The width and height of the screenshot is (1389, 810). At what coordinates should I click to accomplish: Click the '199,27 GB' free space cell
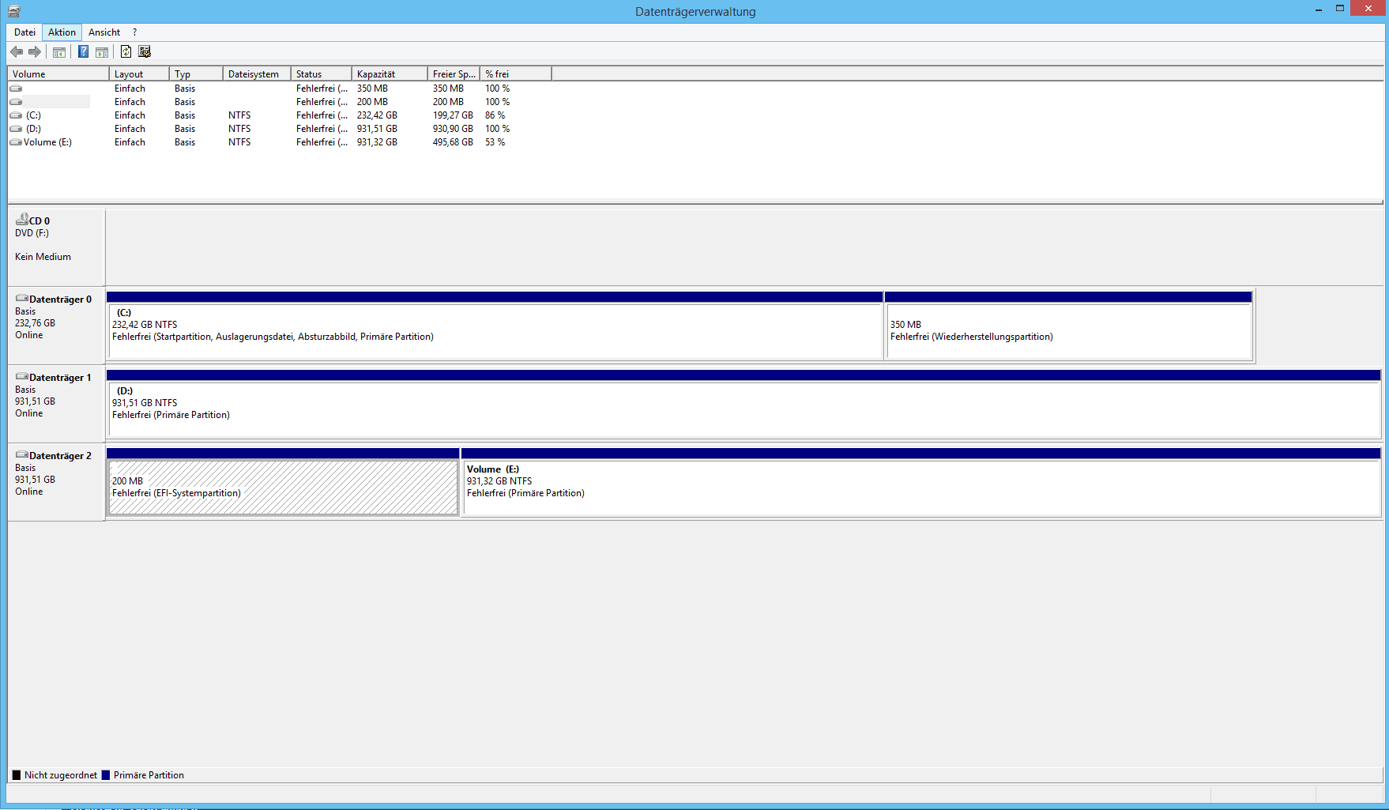click(453, 115)
